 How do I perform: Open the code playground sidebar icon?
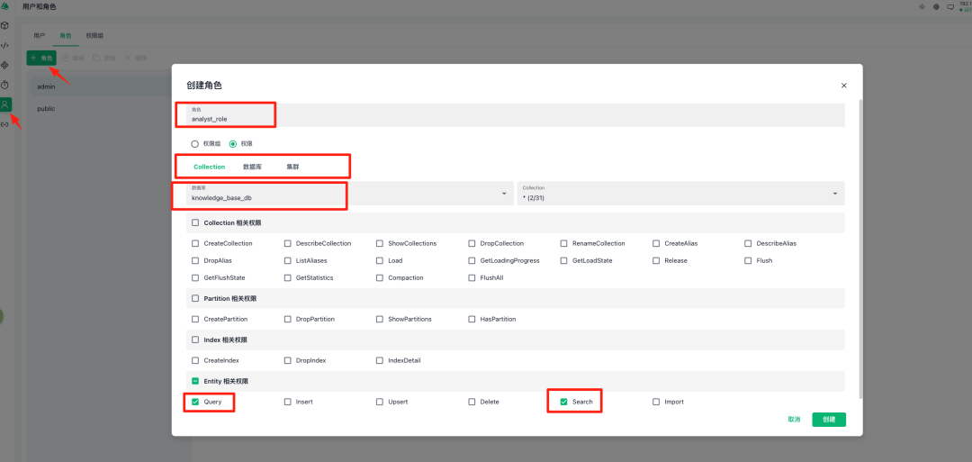pyautogui.click(x=5, y=45)
